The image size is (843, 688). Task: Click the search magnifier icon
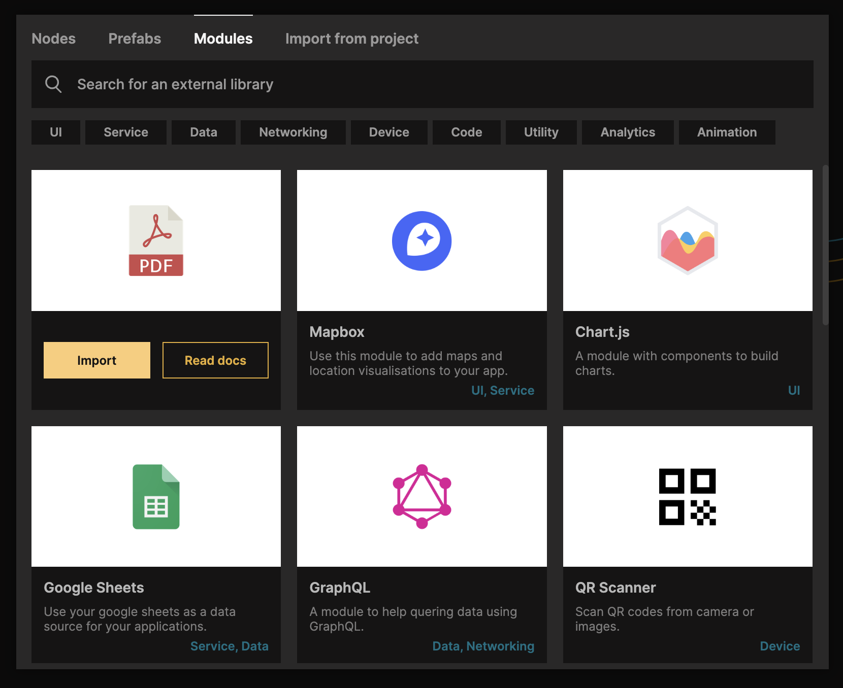click(53, 84)
